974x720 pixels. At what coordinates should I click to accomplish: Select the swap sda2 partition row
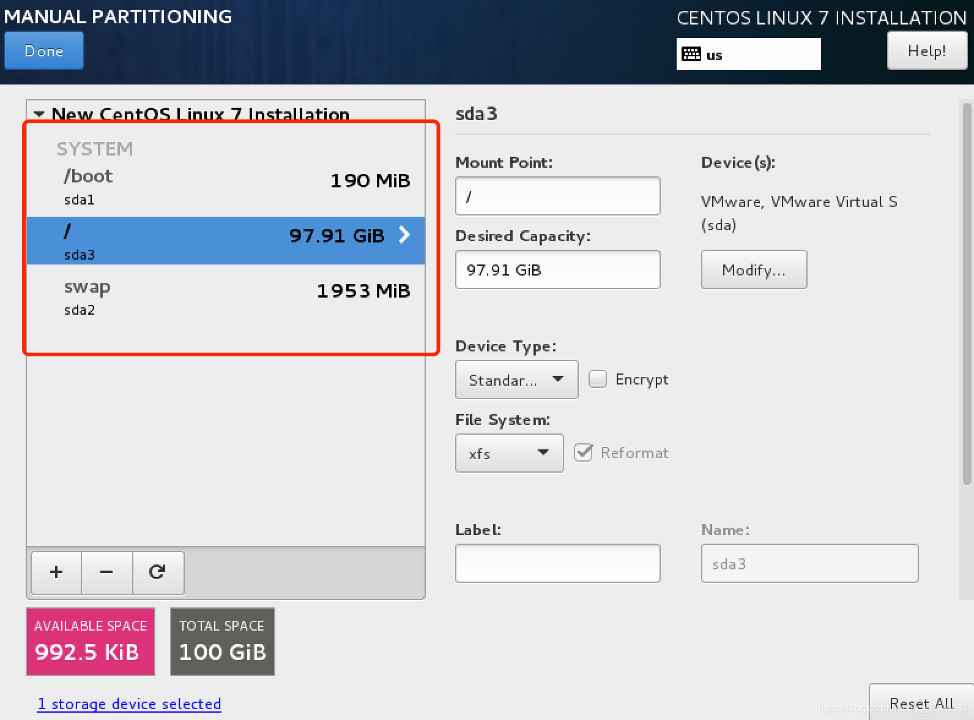coord(226,296)
